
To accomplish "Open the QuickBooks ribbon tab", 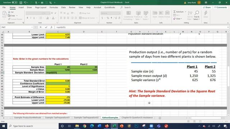I will (x=110, y=7).
